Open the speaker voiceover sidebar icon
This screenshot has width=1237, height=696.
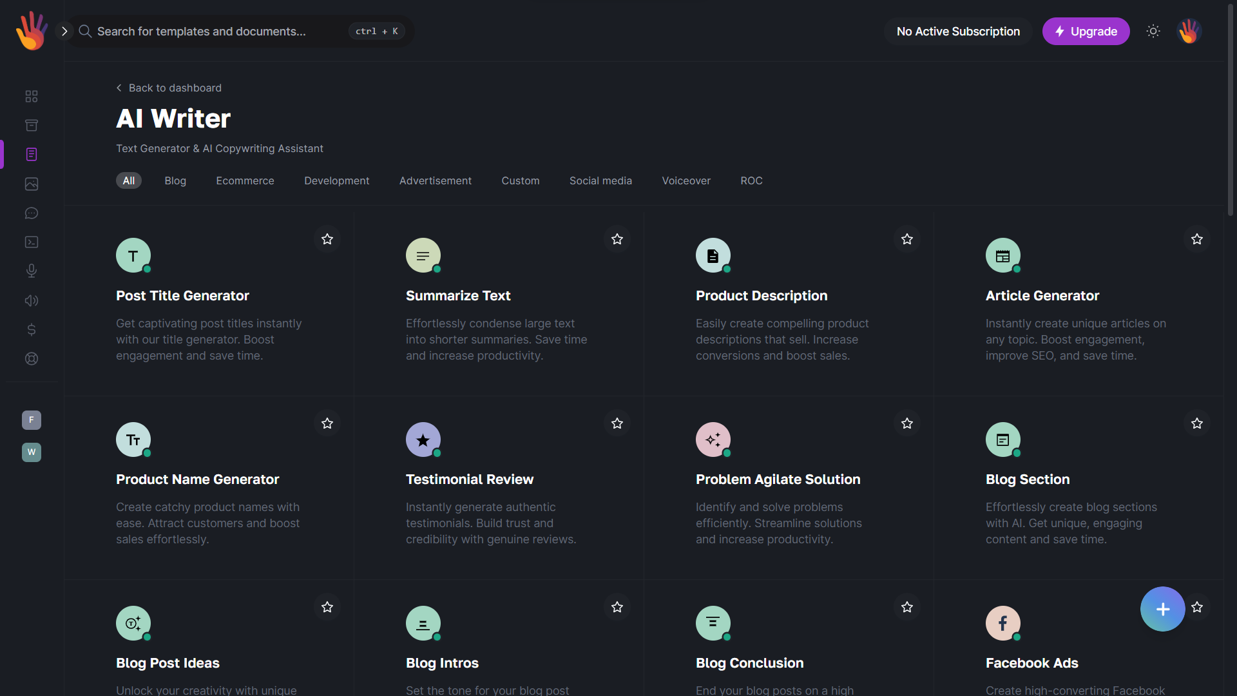pyautogui.click(x=32, y=301)
